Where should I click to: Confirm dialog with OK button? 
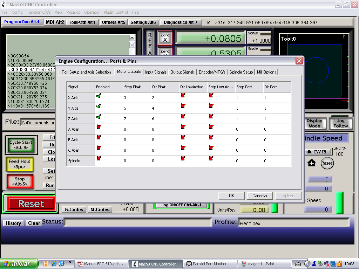231,196
